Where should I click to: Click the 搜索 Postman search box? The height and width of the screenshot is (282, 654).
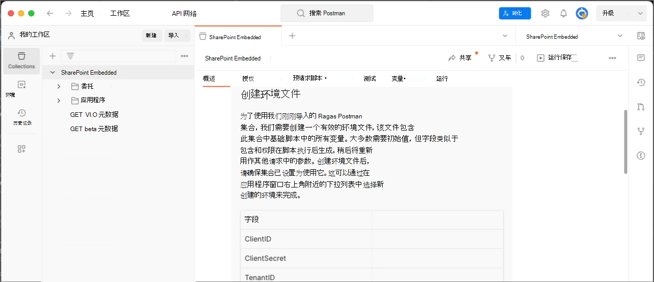(327, 13)
